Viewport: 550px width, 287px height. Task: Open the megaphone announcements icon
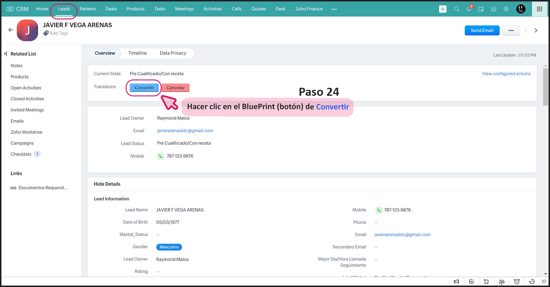click(457, 282)
